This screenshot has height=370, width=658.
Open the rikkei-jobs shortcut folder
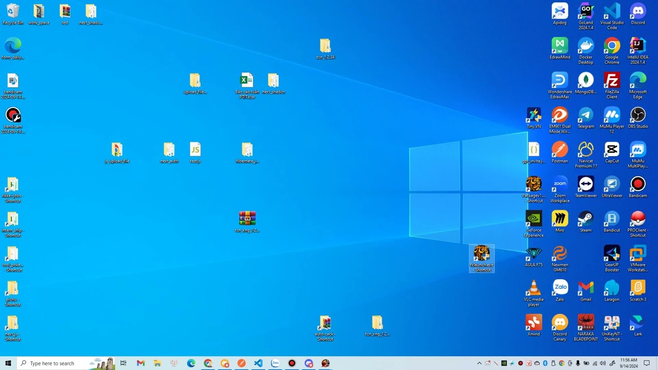[13, 189]
